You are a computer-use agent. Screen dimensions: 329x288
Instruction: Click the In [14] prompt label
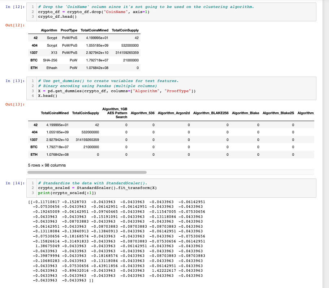[x=15, y=183]
